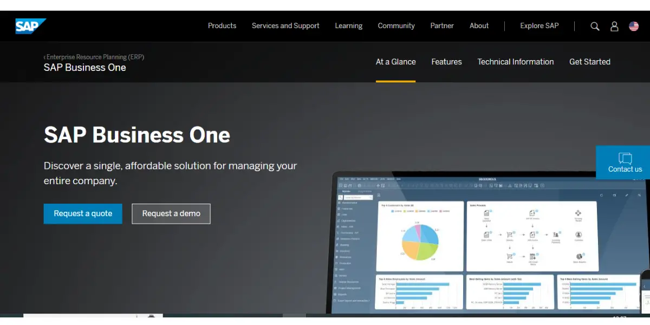Switch to the Get Started tab
Image resolution: width=650 pixels, height=325 pixels.
click(590, 62)
